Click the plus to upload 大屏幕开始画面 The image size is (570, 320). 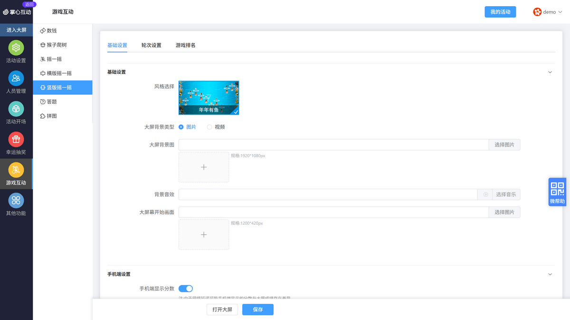coord(204,234)
